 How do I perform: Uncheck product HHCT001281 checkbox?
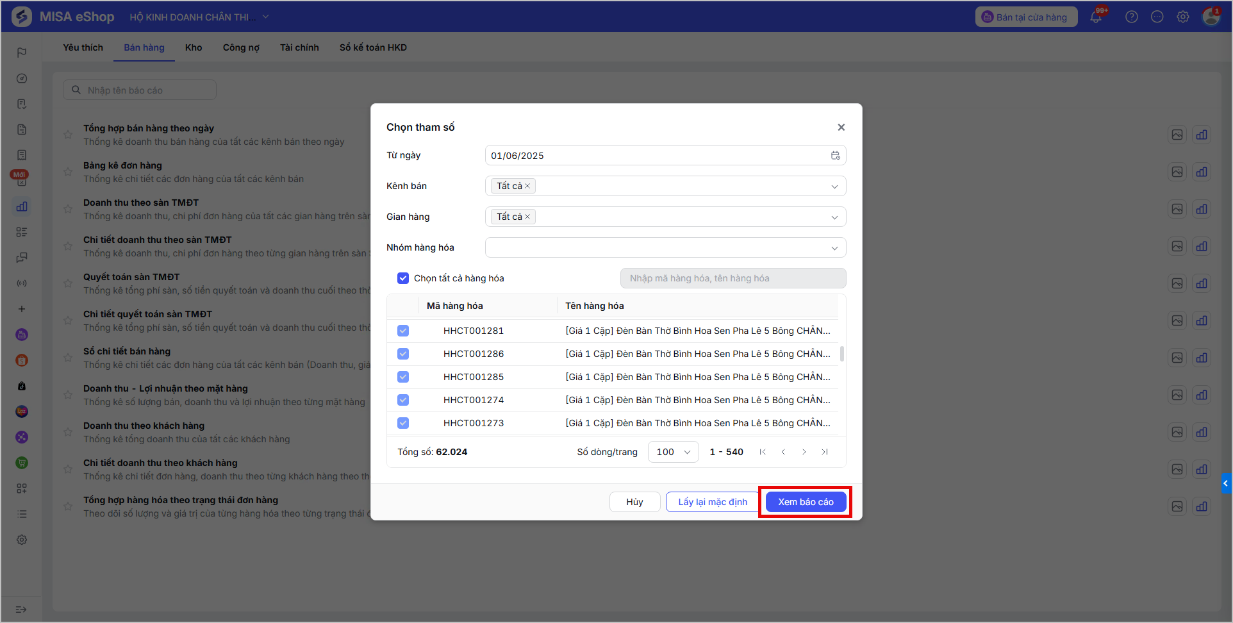[x=403, y=331]
